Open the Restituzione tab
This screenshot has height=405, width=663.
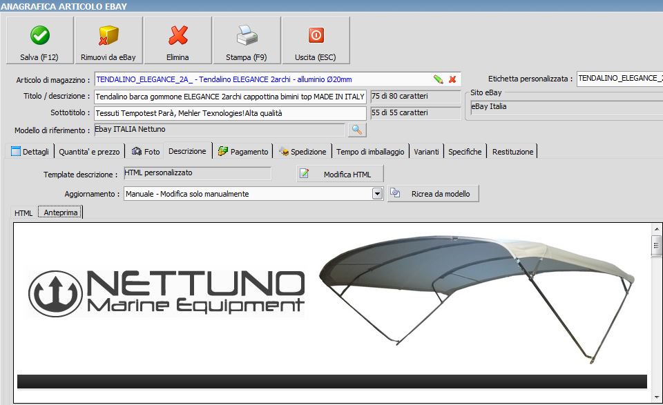pyautogui.click(x=512, y=151)
